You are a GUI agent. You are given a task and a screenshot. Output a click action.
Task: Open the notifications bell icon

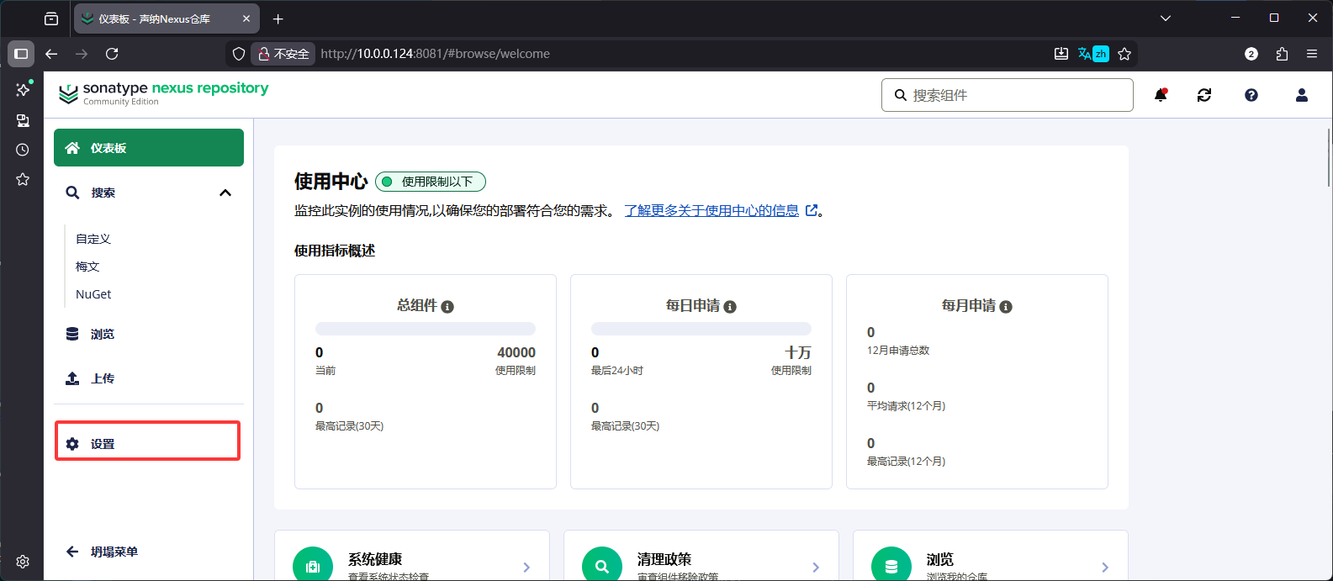1161,95
